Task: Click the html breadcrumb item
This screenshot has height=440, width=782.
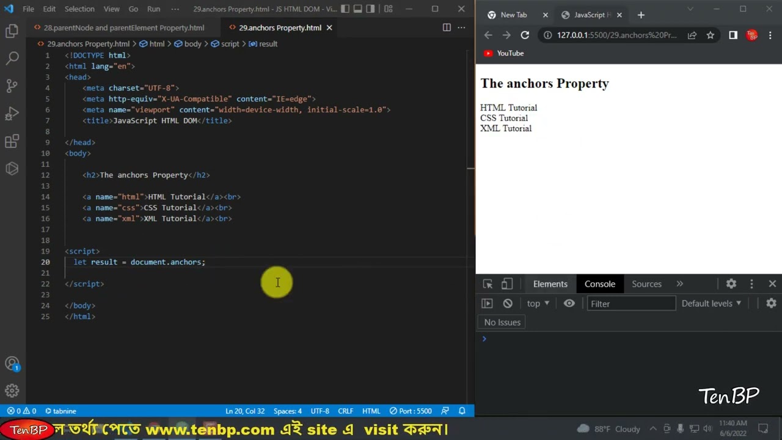Action: coord(152,44)
